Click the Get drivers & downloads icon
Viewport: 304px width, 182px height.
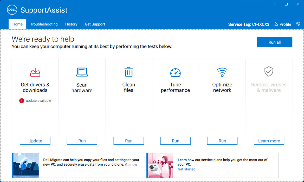(x=35, y=72)
